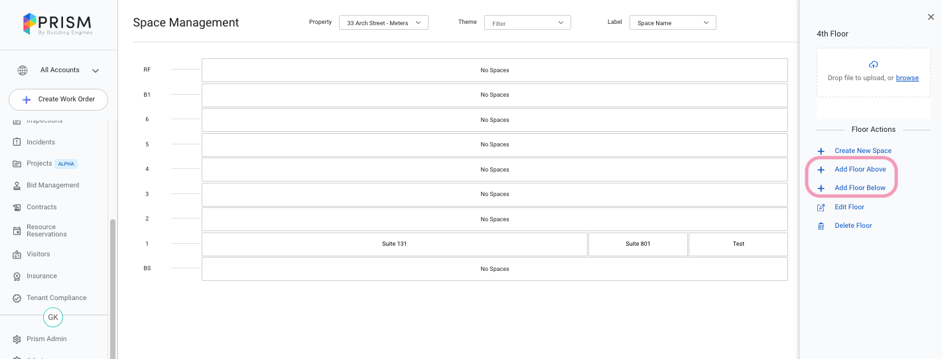Click the upload cloud icon
Viewport: 942px width, 359px height.
pyautogui.click(x=873, y=65)
